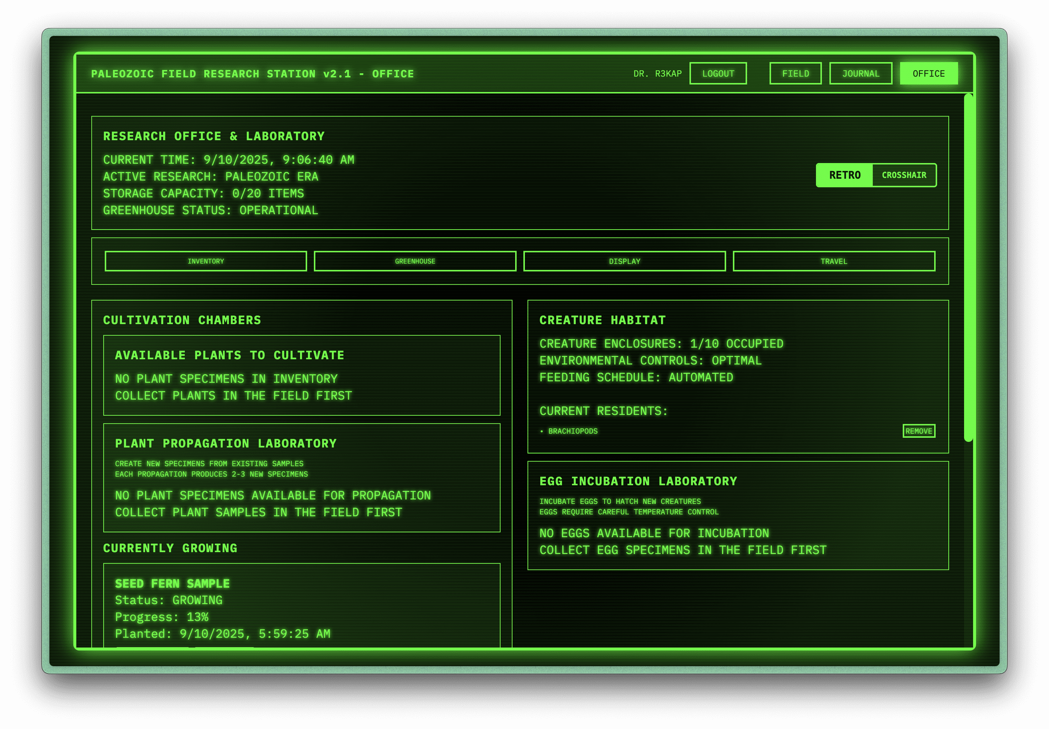Click the DR. R3KAP username label
Screen dimensions: 1049x729
click(657, 74)
